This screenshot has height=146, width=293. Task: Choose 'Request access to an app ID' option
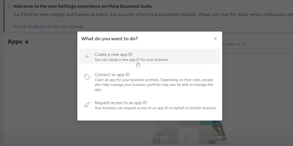(x=150, y=105)
